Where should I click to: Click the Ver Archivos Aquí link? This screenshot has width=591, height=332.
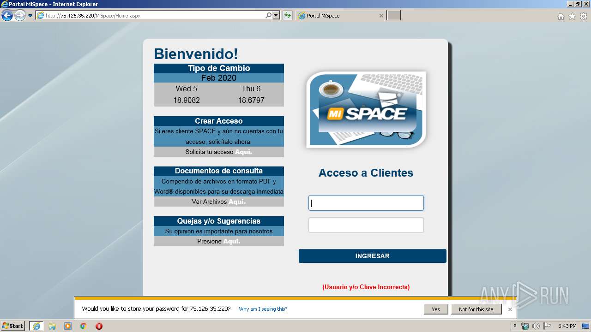(237, 202)
